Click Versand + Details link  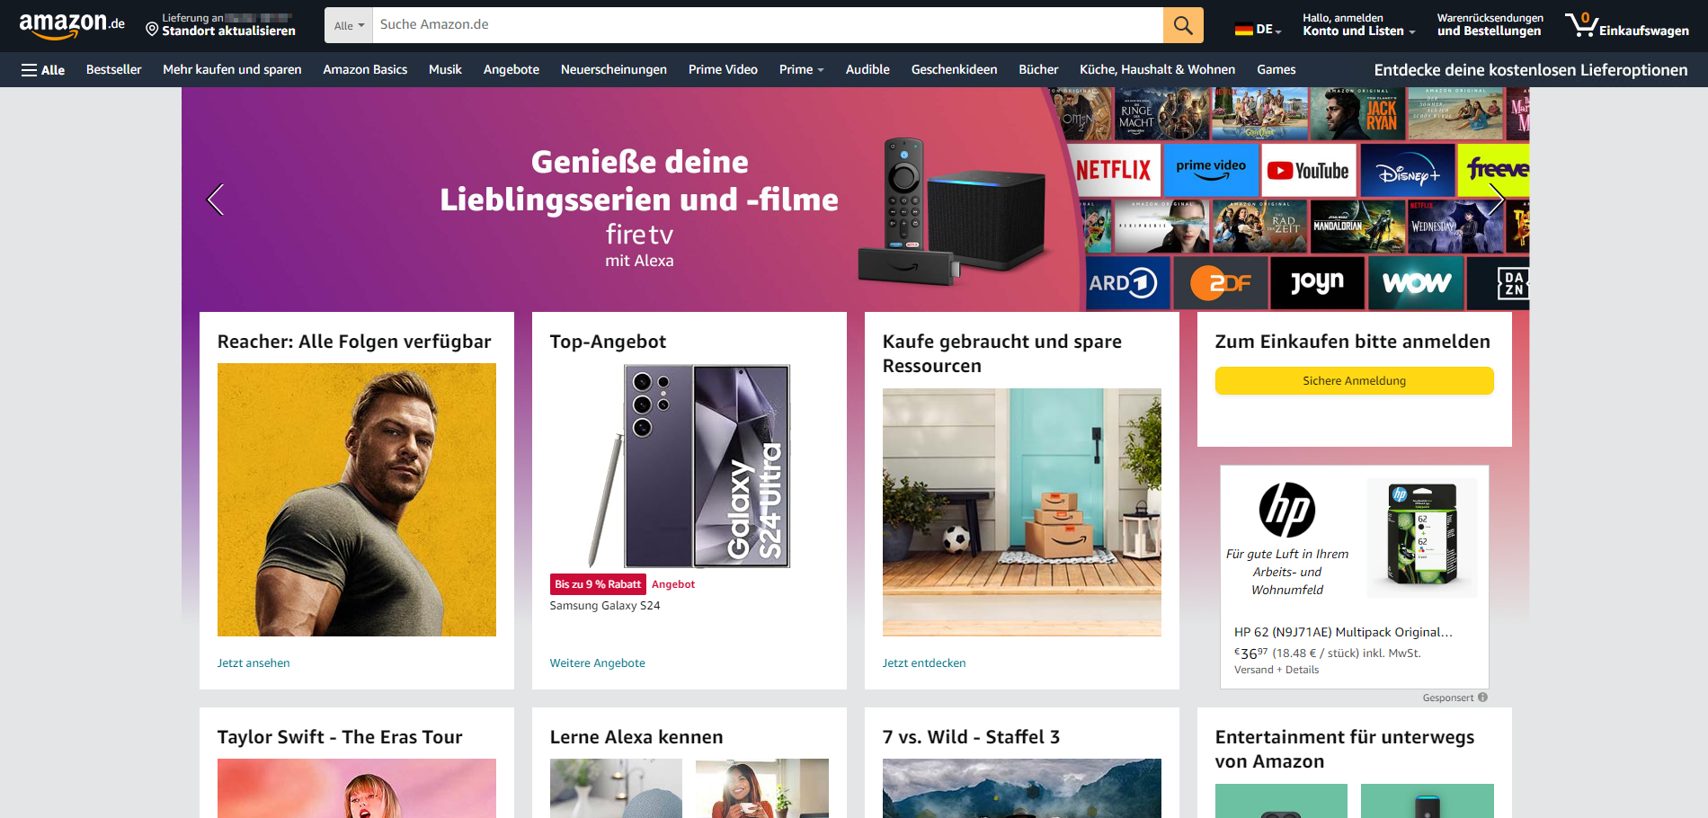[1277, 670]
